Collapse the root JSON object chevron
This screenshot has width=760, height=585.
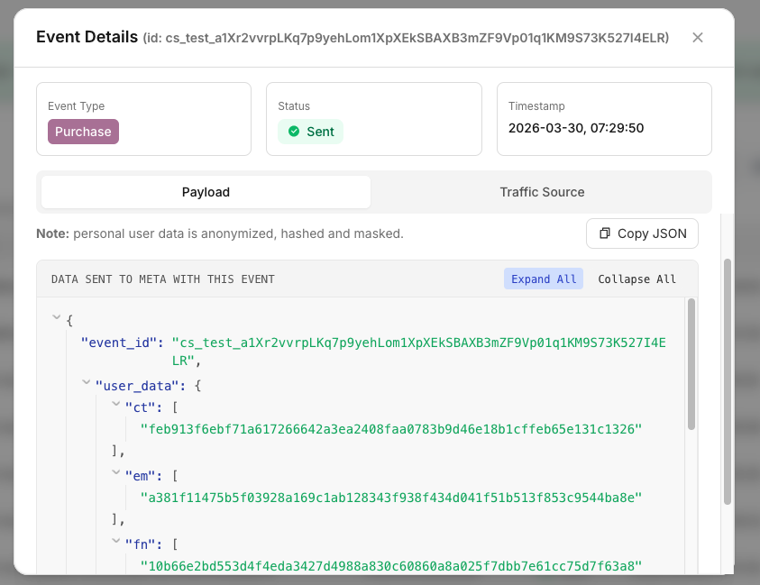tap(58, 318)
